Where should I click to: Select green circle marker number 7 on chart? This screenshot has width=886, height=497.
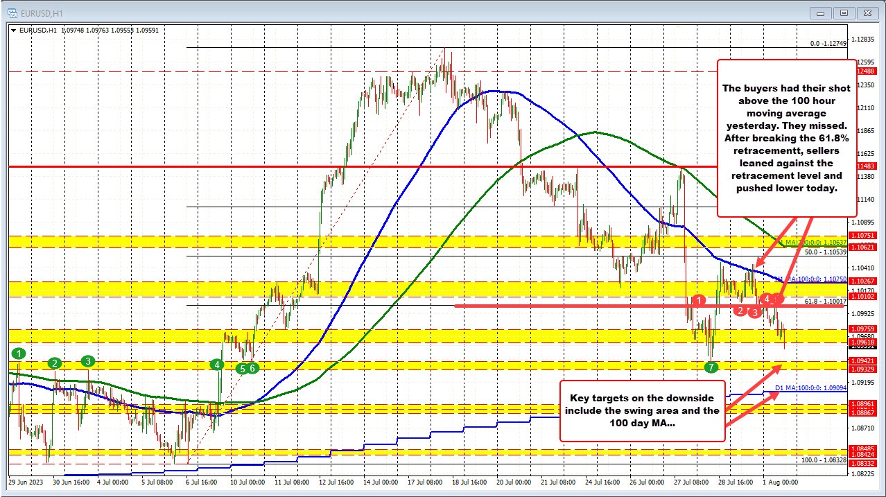tap(711, 368)
